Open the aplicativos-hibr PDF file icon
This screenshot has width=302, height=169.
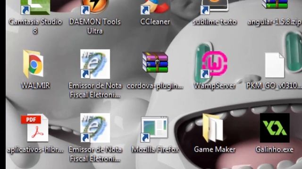coord(35,128)
